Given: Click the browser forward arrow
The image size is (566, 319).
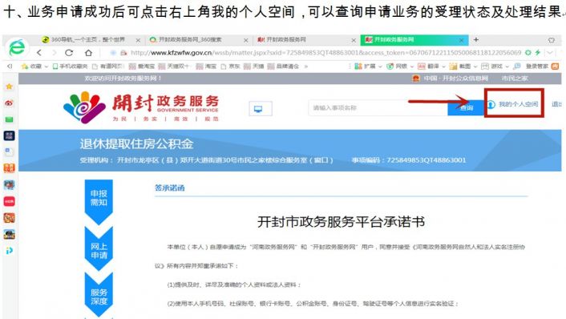Looking at the screenshot, I should pos(55,53).
